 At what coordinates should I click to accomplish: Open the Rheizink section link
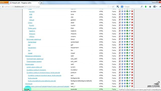click(x=32, y=34)
